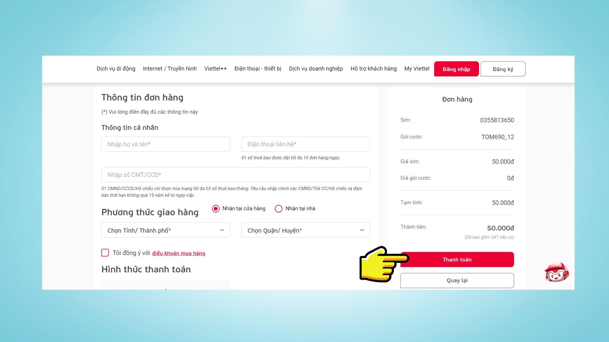The width and height of the screenshot is (609, 342).
Task: Click the 'Thông tin đơn hàng' heading
Action: click(142, 98)
